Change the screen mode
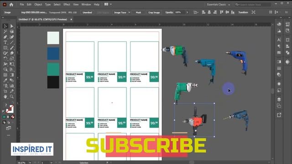Image resolution: width=292 pixels, height=164 pixels. click(x=8, y=128)
